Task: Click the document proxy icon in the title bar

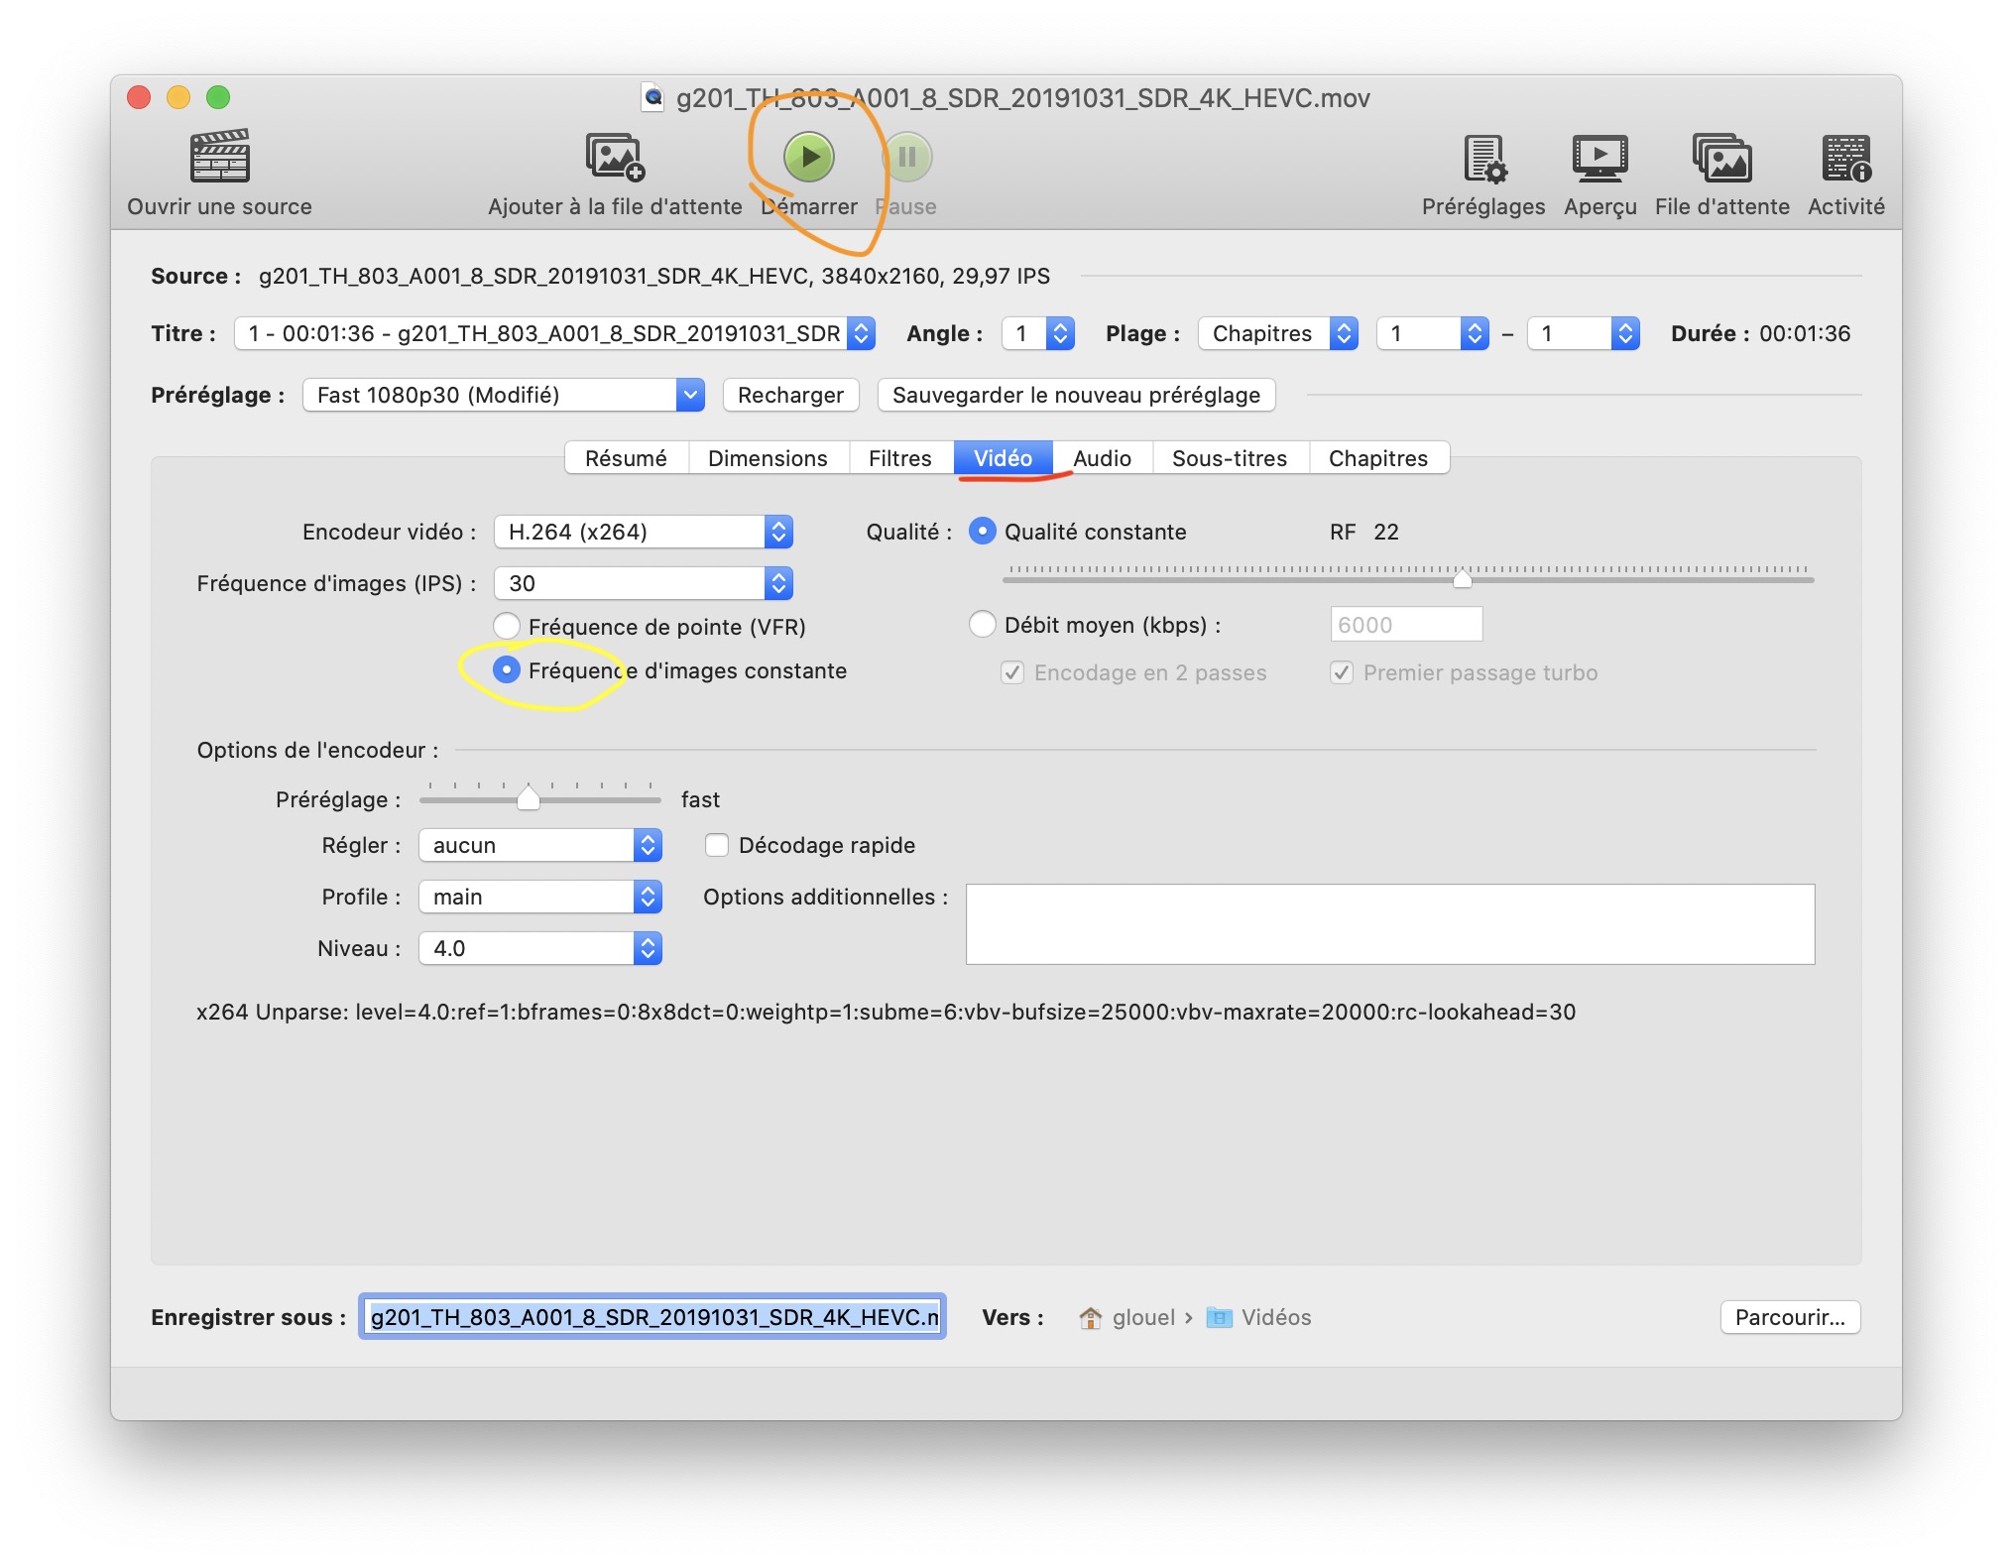Action: [x=652, y=97]
